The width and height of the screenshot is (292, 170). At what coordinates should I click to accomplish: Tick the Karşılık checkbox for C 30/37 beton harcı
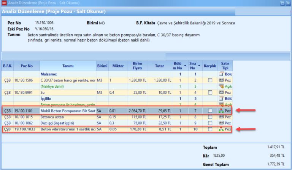pos(210,80)
